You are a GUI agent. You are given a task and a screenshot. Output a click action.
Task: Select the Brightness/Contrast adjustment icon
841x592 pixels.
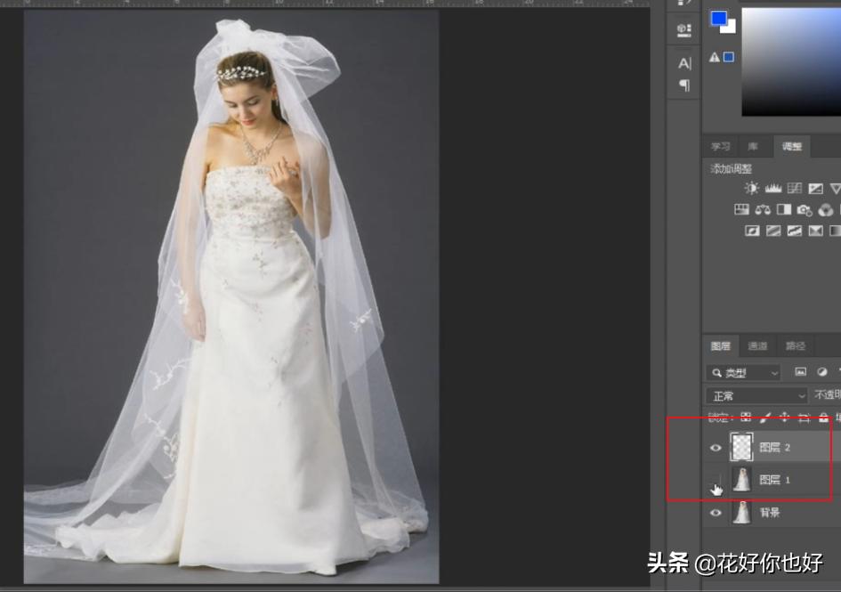751,188
